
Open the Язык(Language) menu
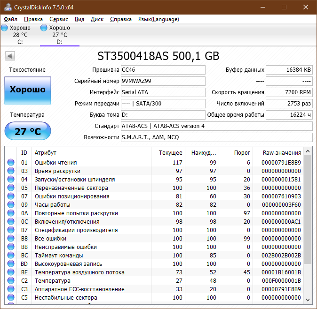tap(158, 19)
